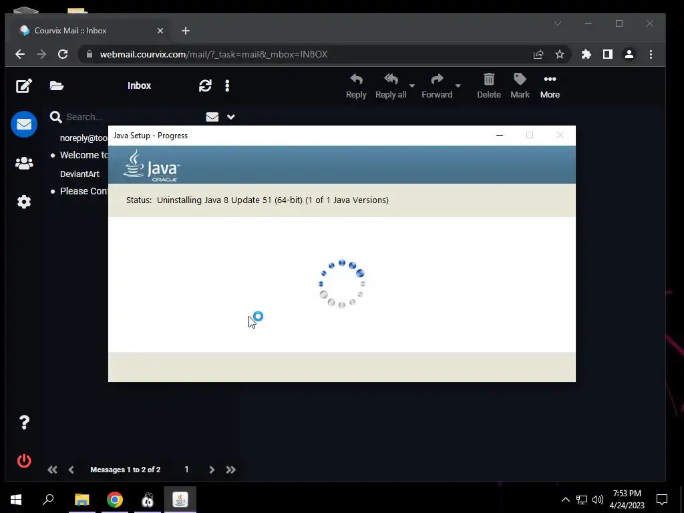Open network status tray icon
Viewport: 684px width, 513px height.
pos(582,500)
